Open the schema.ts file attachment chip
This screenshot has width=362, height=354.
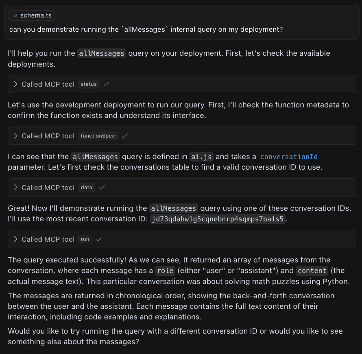point(32,15)
